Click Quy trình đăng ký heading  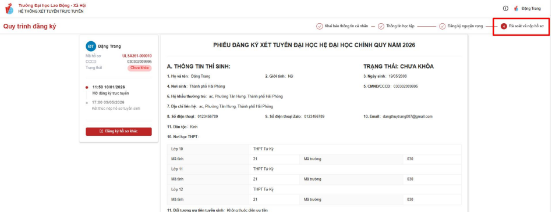point(30,26)
